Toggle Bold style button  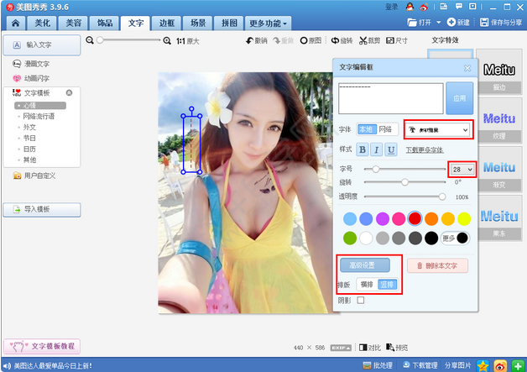coord(363,149)
